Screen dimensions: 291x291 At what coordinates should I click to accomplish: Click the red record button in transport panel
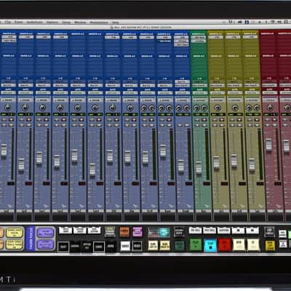pyautogui.click(x=225, y=244)
